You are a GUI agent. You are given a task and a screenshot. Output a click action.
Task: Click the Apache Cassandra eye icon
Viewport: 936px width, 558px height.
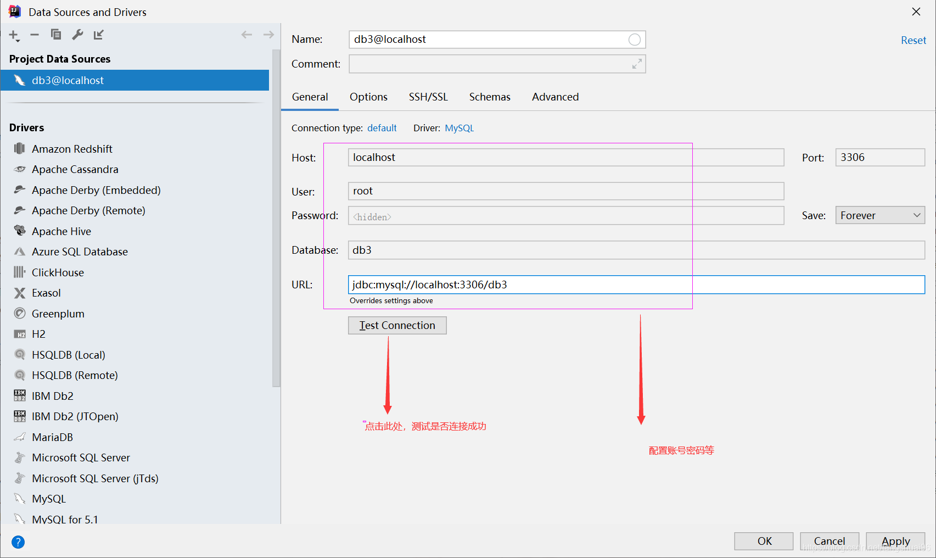point(20,169)
